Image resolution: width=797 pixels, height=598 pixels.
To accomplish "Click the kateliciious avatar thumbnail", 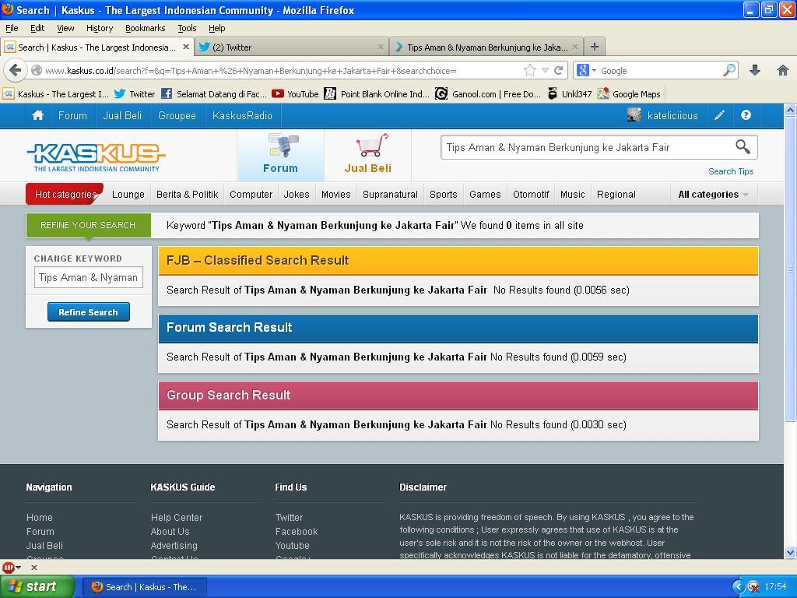I will pos(634,115).
